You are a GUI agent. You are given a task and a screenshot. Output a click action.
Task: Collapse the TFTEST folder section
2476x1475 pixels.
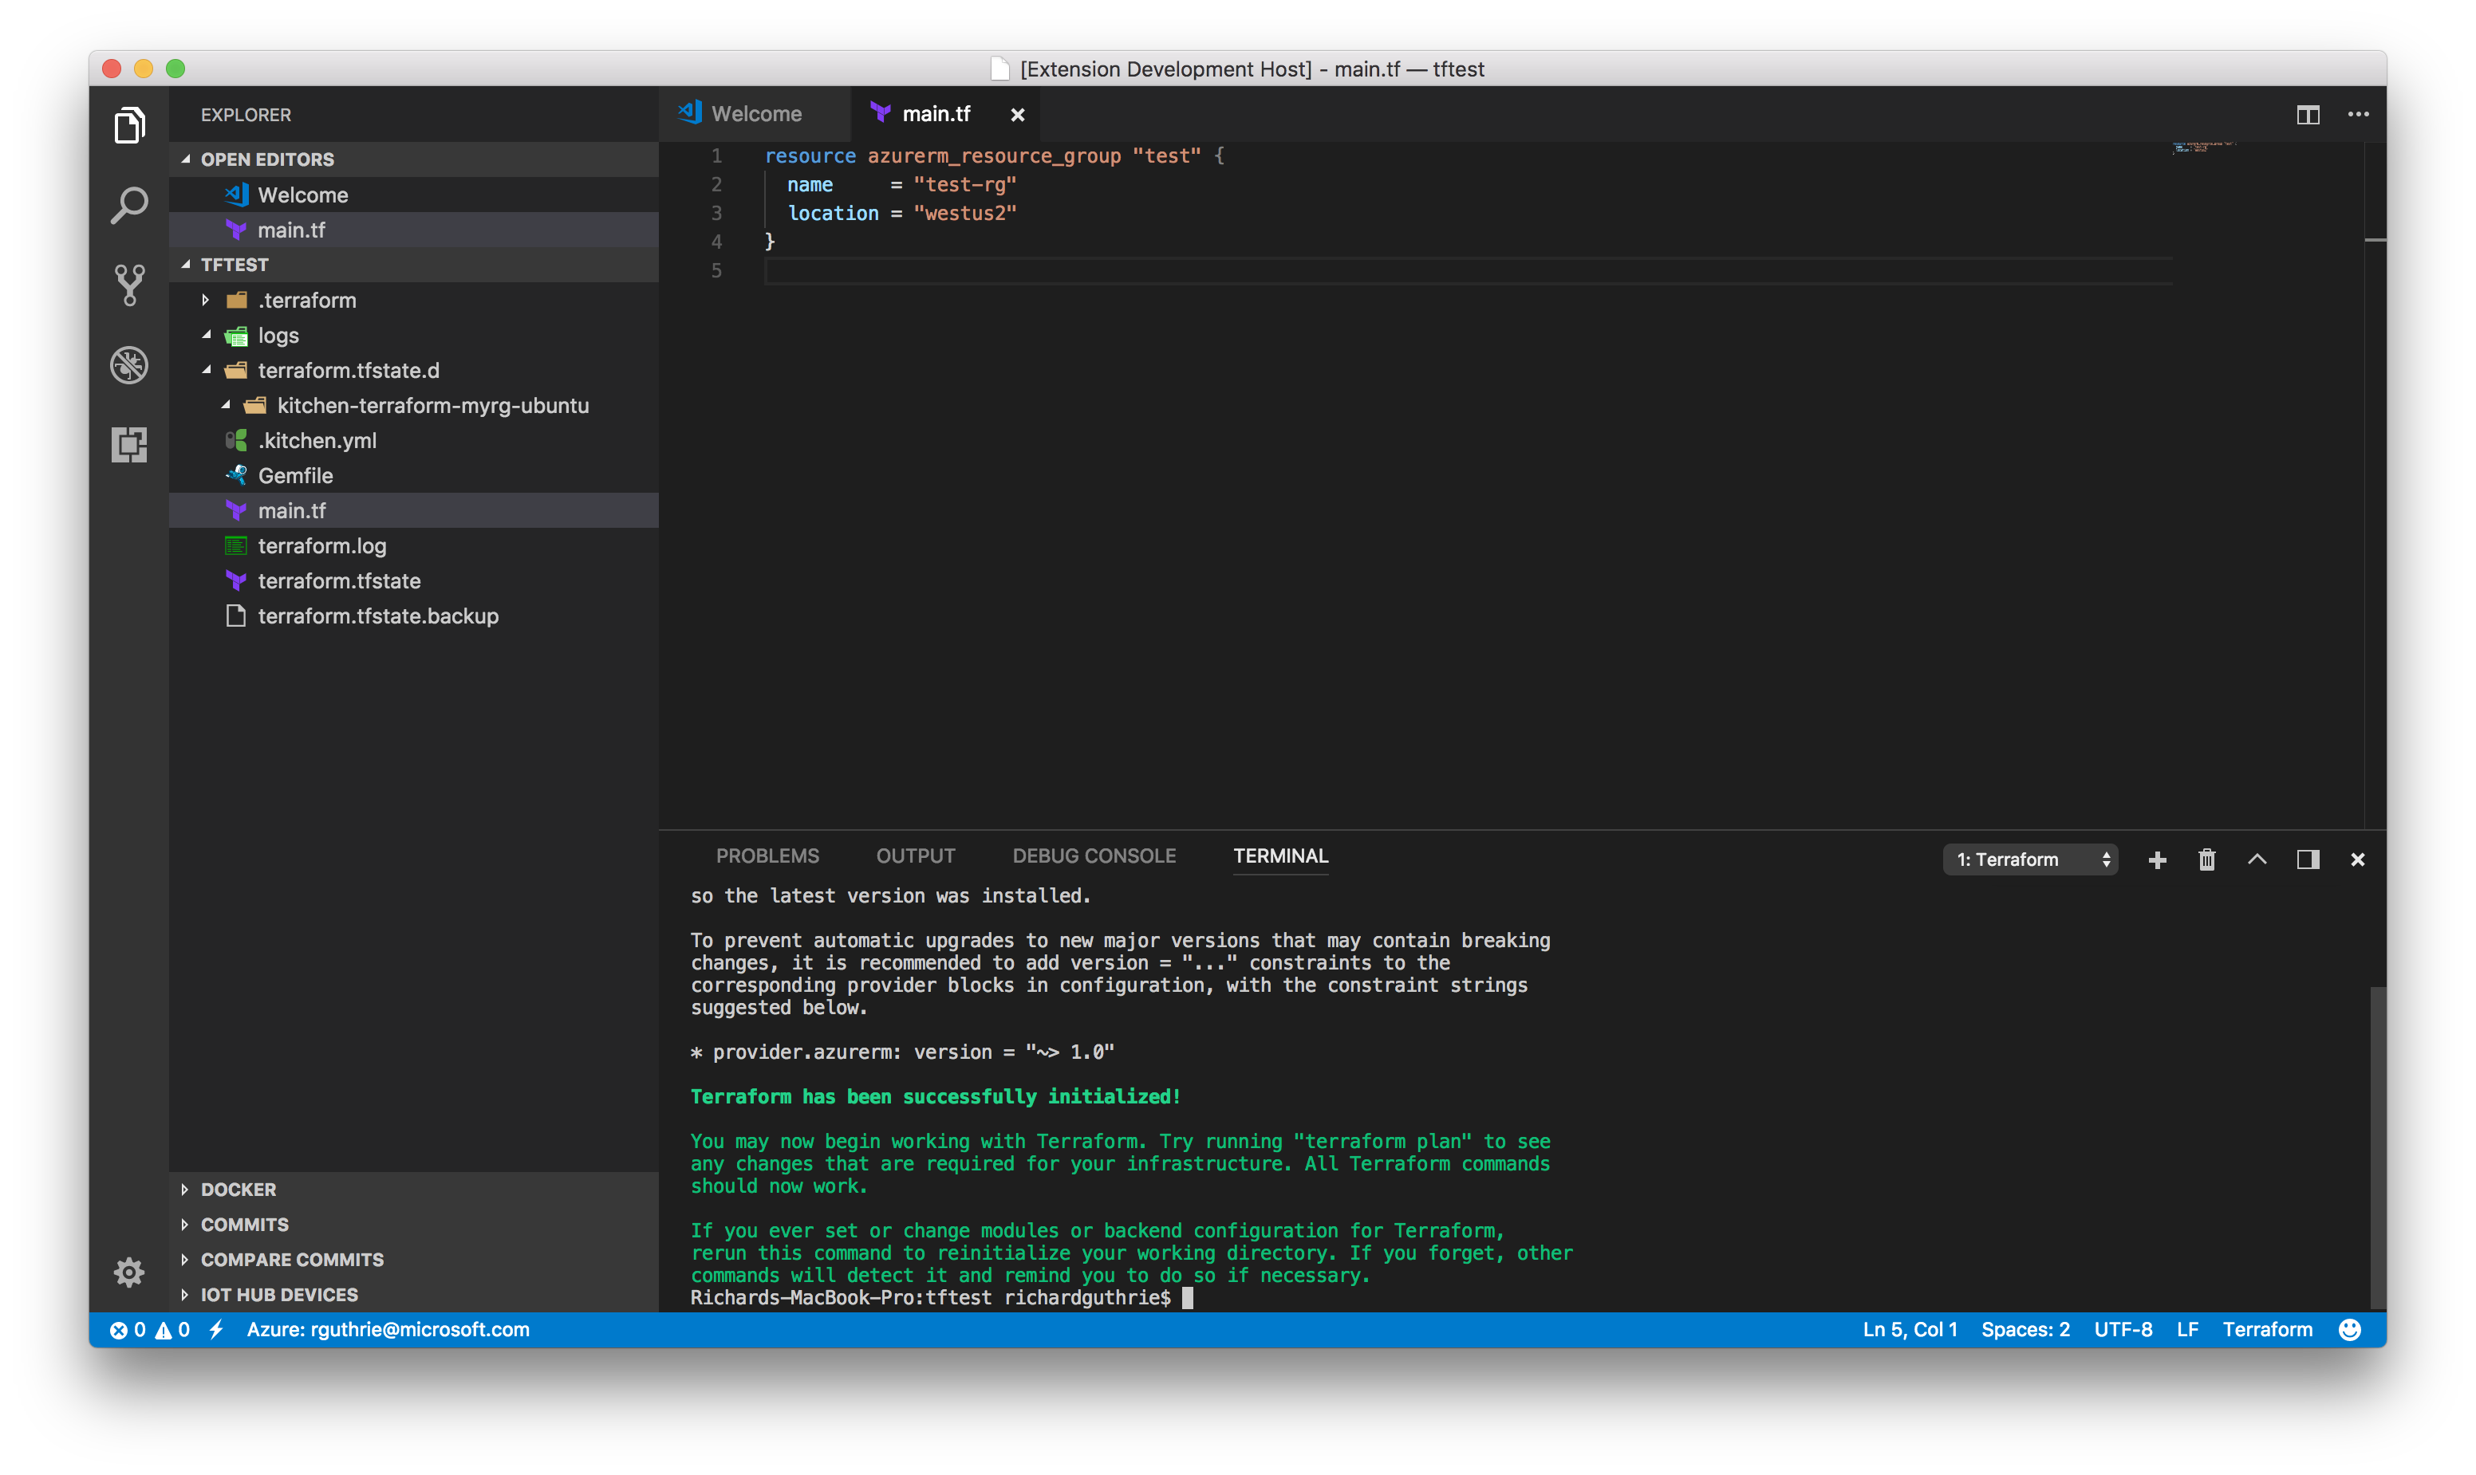click(186, 265)
